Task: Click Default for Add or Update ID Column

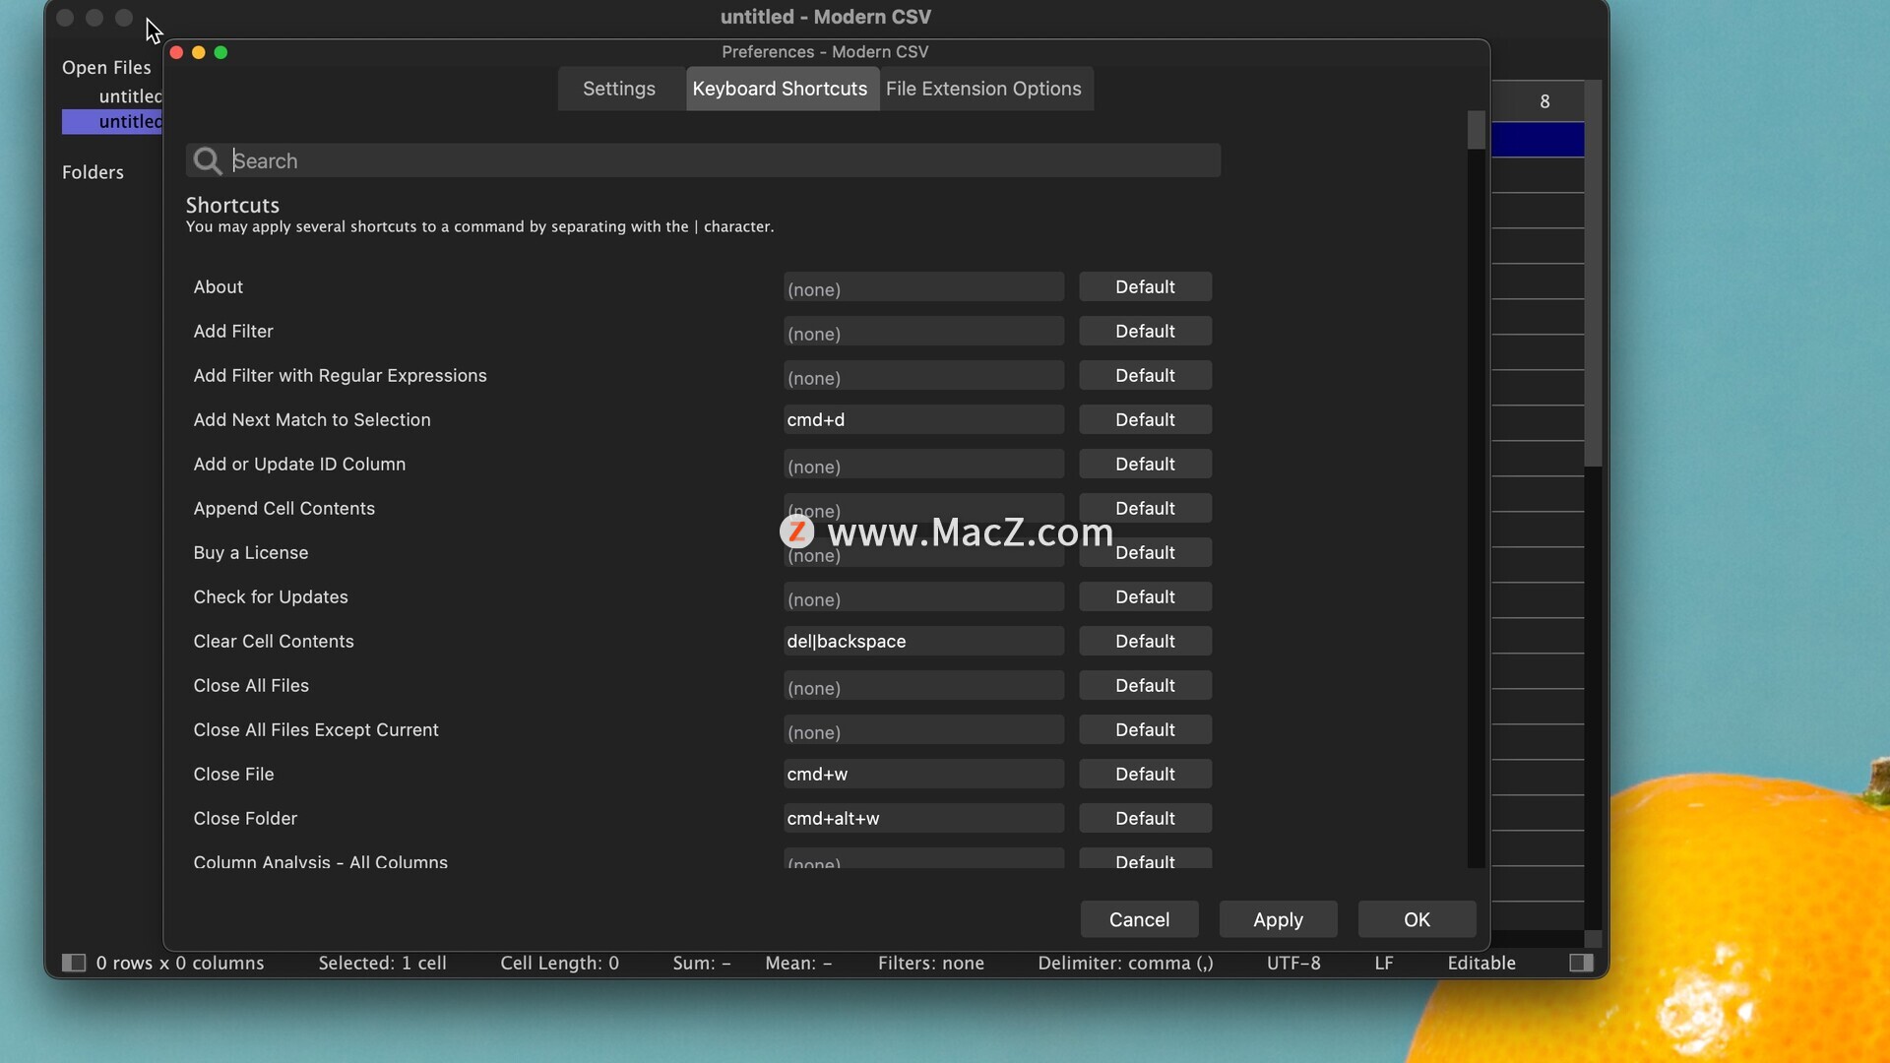Action: (1146, 465)
